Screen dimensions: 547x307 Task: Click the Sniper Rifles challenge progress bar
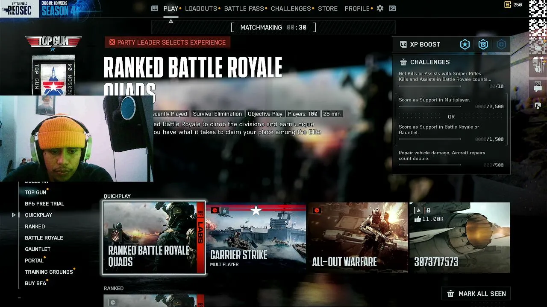click(x=430, y=87)
